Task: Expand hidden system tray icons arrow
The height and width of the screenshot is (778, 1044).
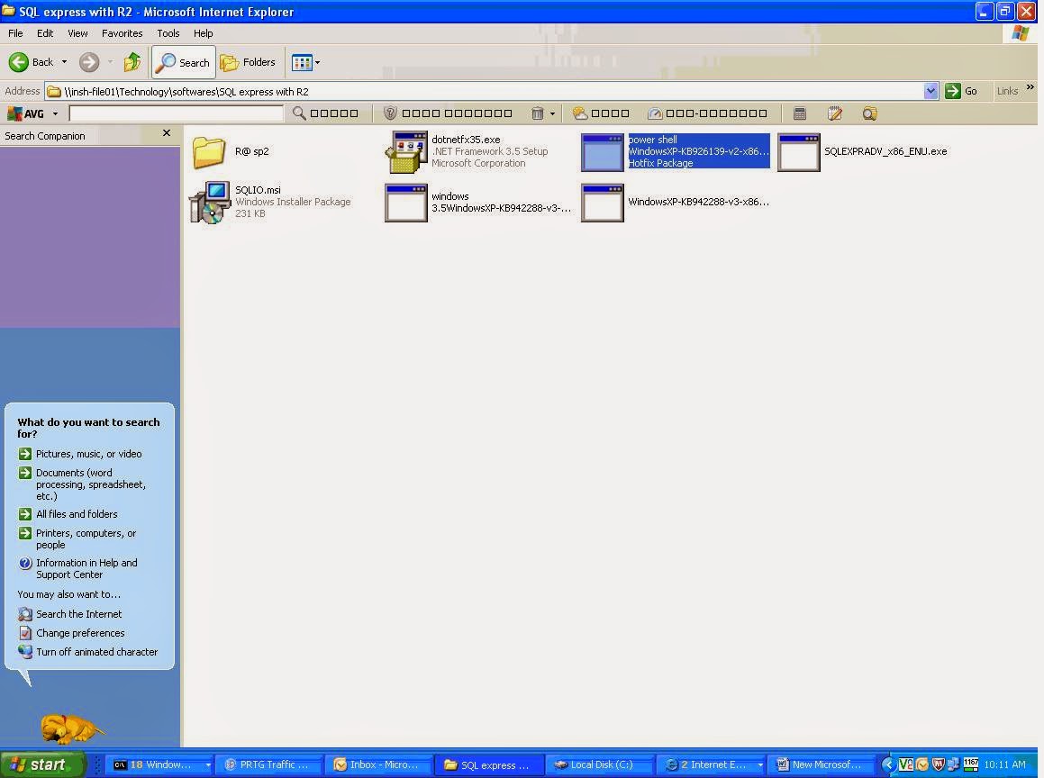Action: coord(887,764)
